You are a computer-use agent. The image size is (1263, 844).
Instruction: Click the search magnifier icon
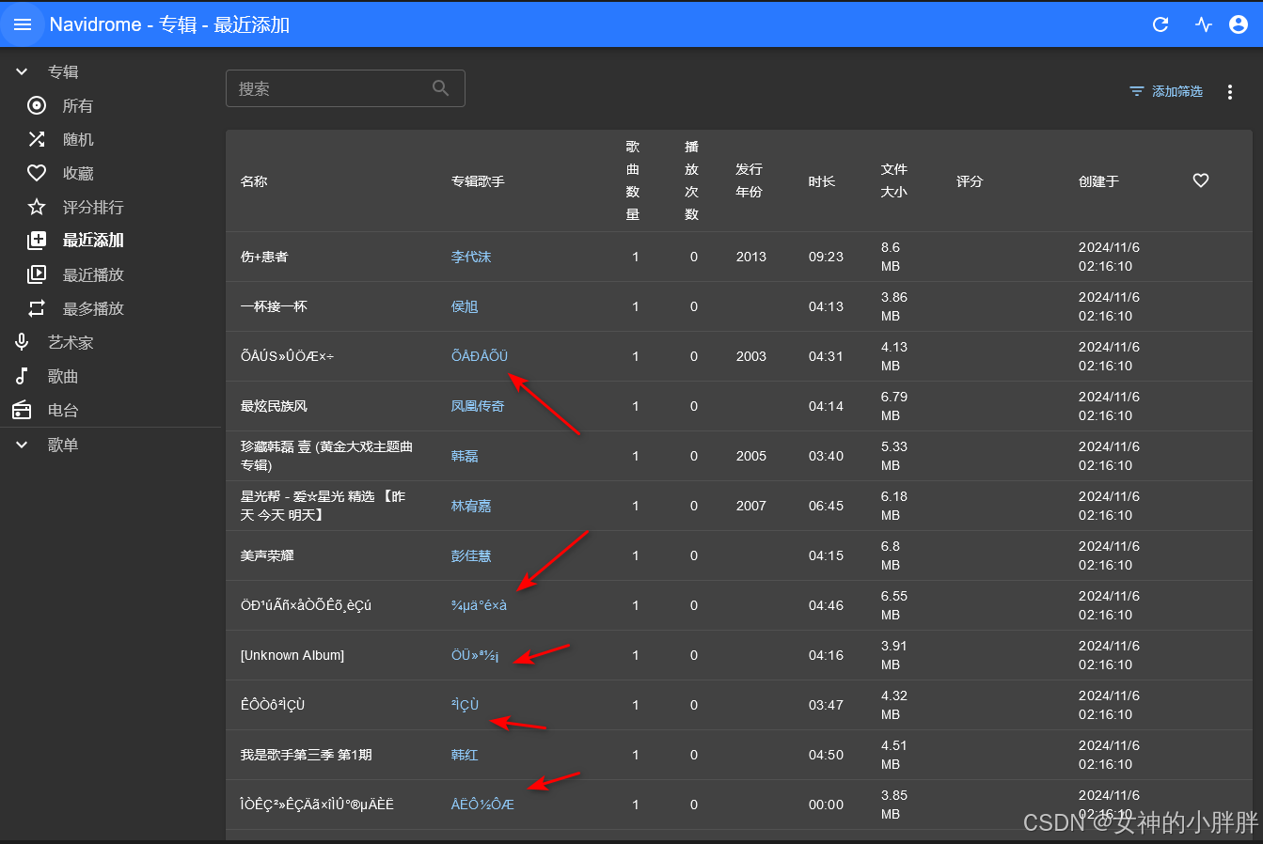coord(440,88)
